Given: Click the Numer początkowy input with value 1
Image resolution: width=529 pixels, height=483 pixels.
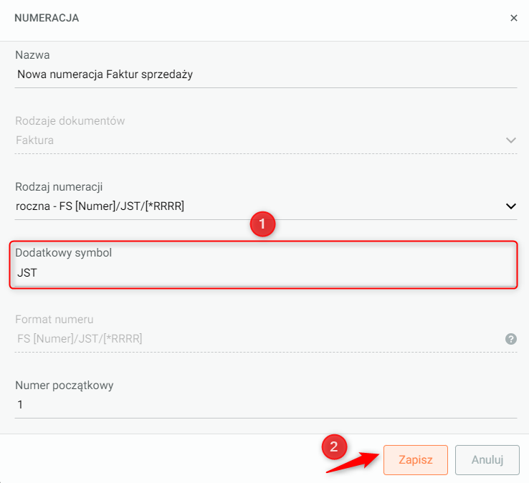Looking at the screenshot, I should pyautogui.click(x=265, y=405).
